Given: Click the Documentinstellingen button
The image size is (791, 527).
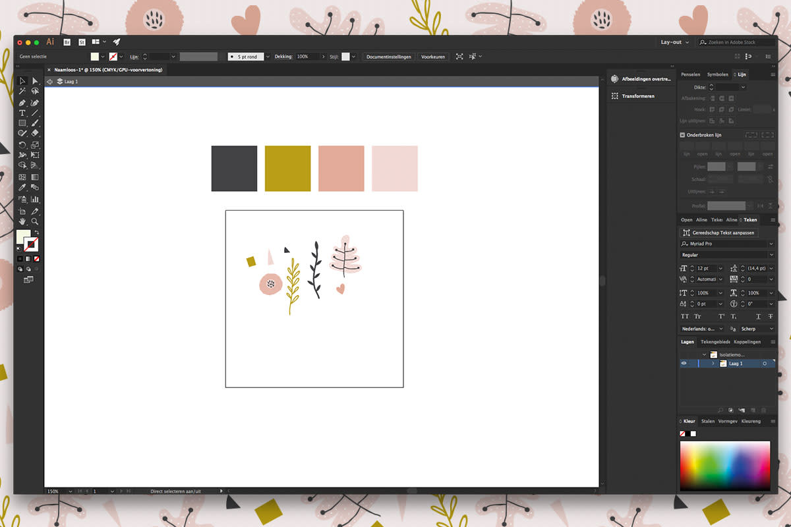Looking at the screenshot, I should coord(389,57).
